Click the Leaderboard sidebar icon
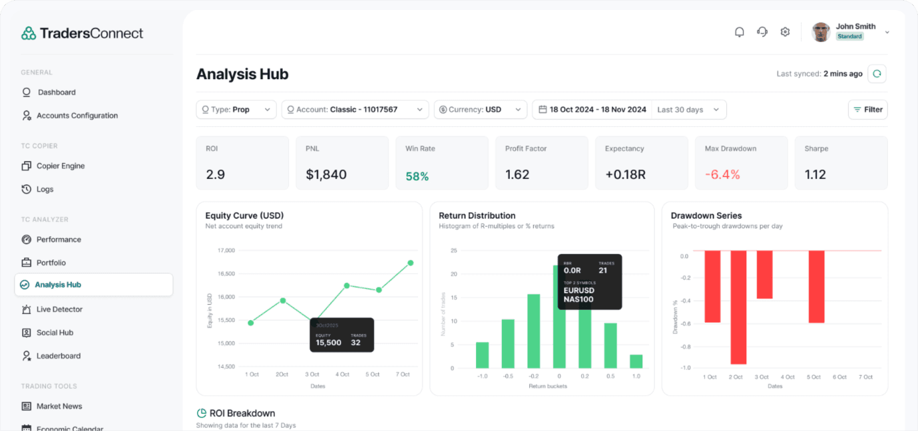 pyautogui.click(x=27, y=356)
